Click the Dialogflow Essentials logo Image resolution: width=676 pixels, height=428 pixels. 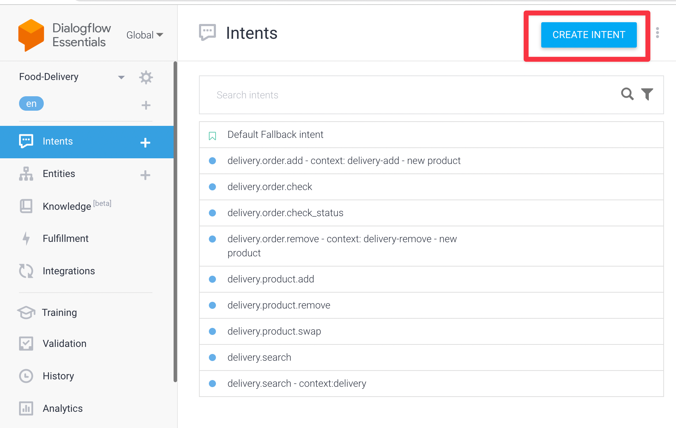pyautogui.click(x=31, y=35)
